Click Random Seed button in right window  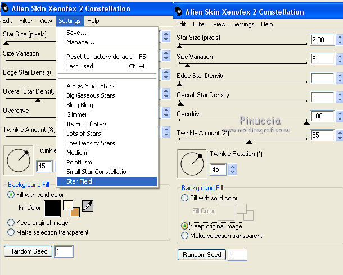click(x=202, y=255)
